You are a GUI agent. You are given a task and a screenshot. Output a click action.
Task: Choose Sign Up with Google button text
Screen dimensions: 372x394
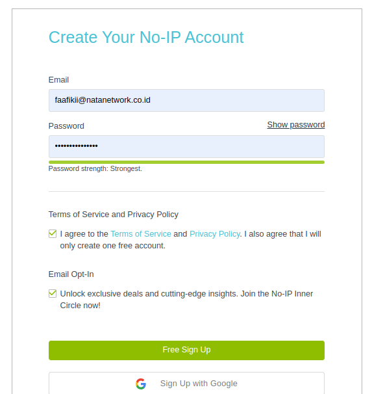[199, 384]
